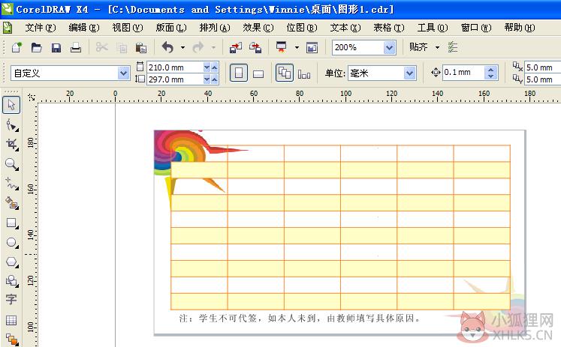
Task: Switch page to landscape orientation
Action: [258, 73]
